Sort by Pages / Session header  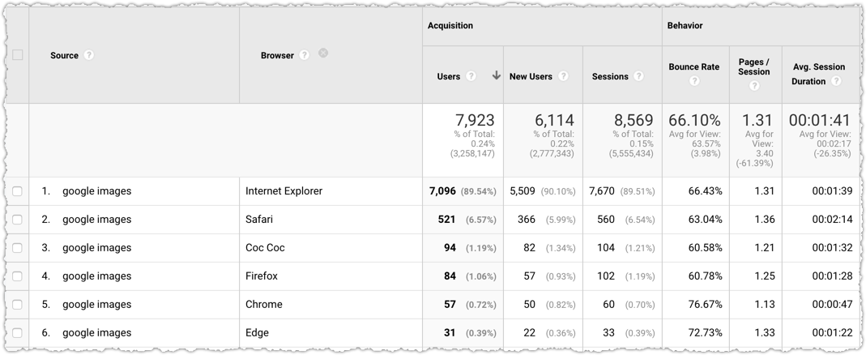tap(754, 67)
